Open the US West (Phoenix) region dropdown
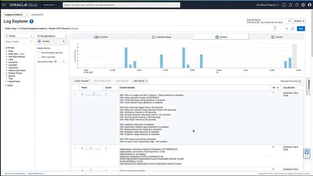 [x=268, y=5]
